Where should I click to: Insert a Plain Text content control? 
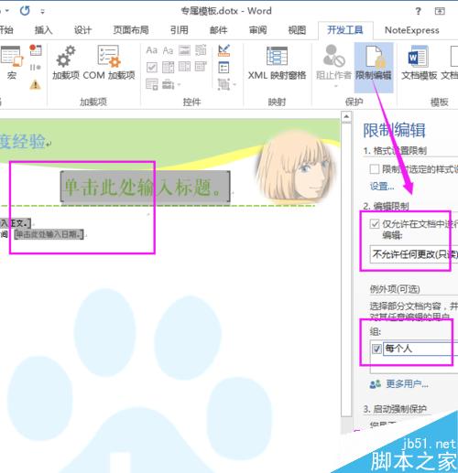coord(168,50)
